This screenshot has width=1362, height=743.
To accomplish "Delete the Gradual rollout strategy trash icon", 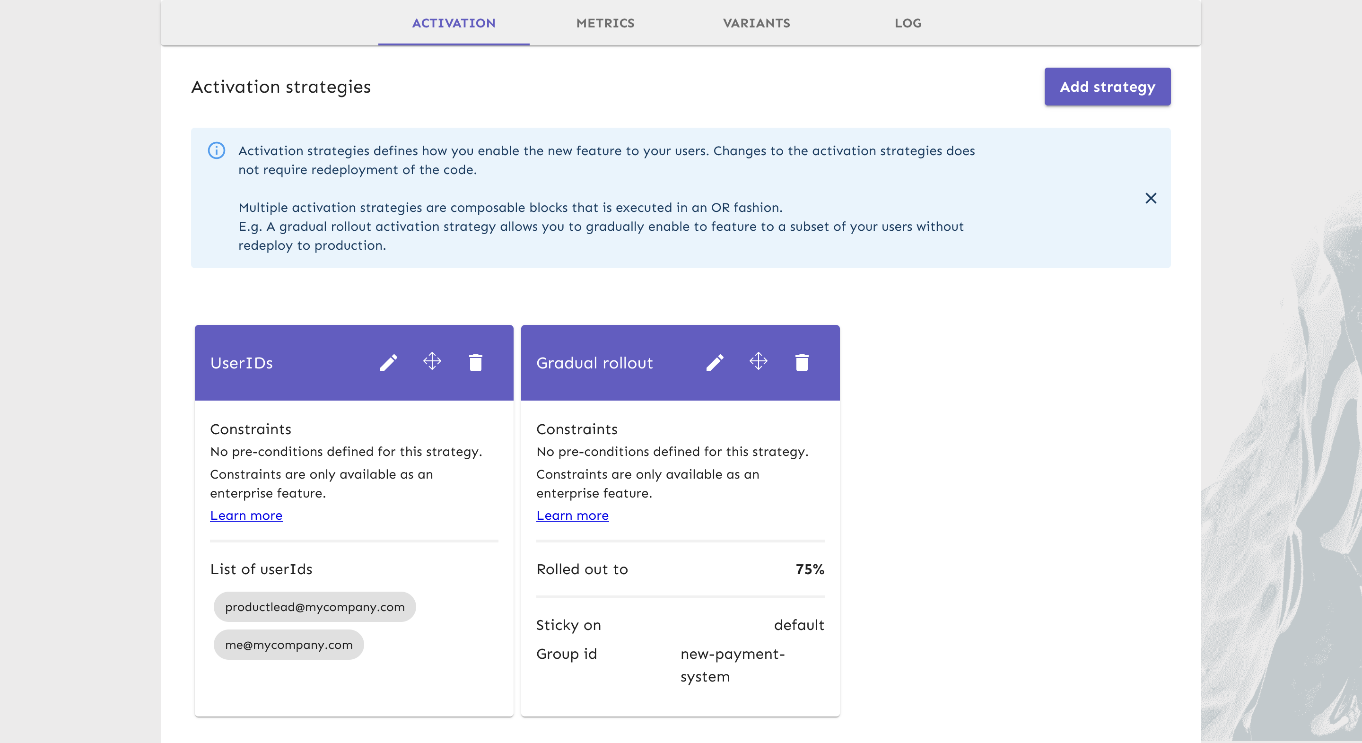I will click(x=802, y=363).
